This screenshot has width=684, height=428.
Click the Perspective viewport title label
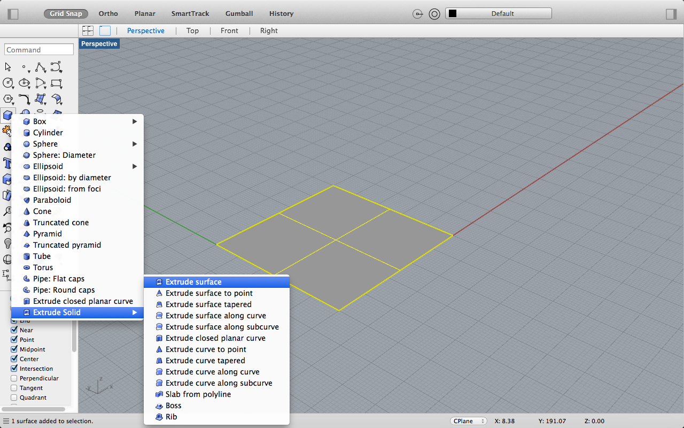point(99,44)
